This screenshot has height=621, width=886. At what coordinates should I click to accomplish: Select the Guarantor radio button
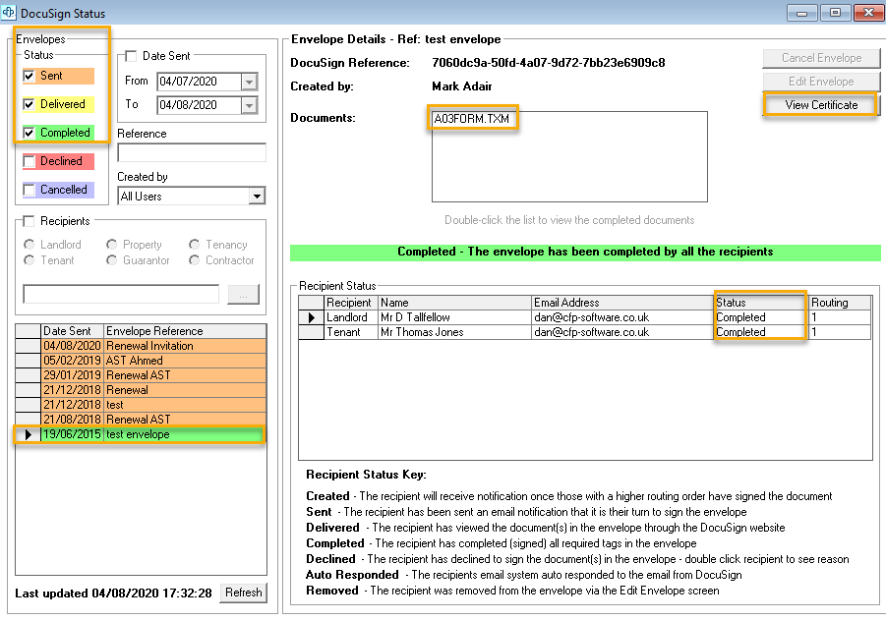112,260
